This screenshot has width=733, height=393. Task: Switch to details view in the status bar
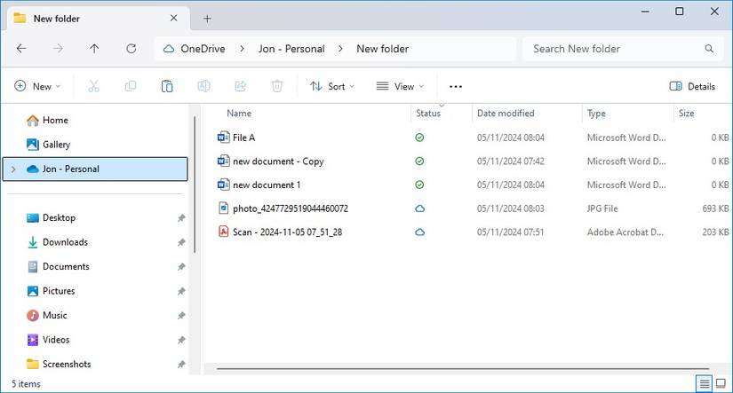pos(704,383)
